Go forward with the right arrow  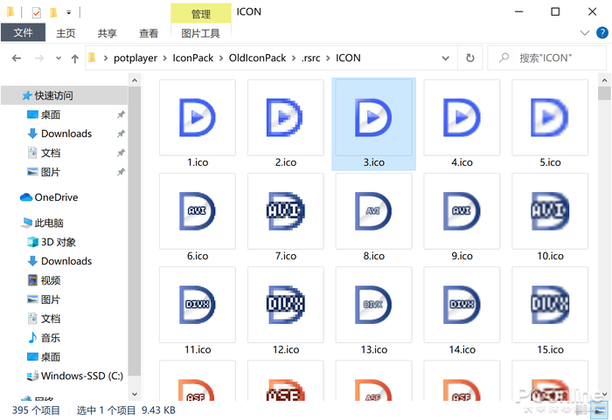pos(39,59)
